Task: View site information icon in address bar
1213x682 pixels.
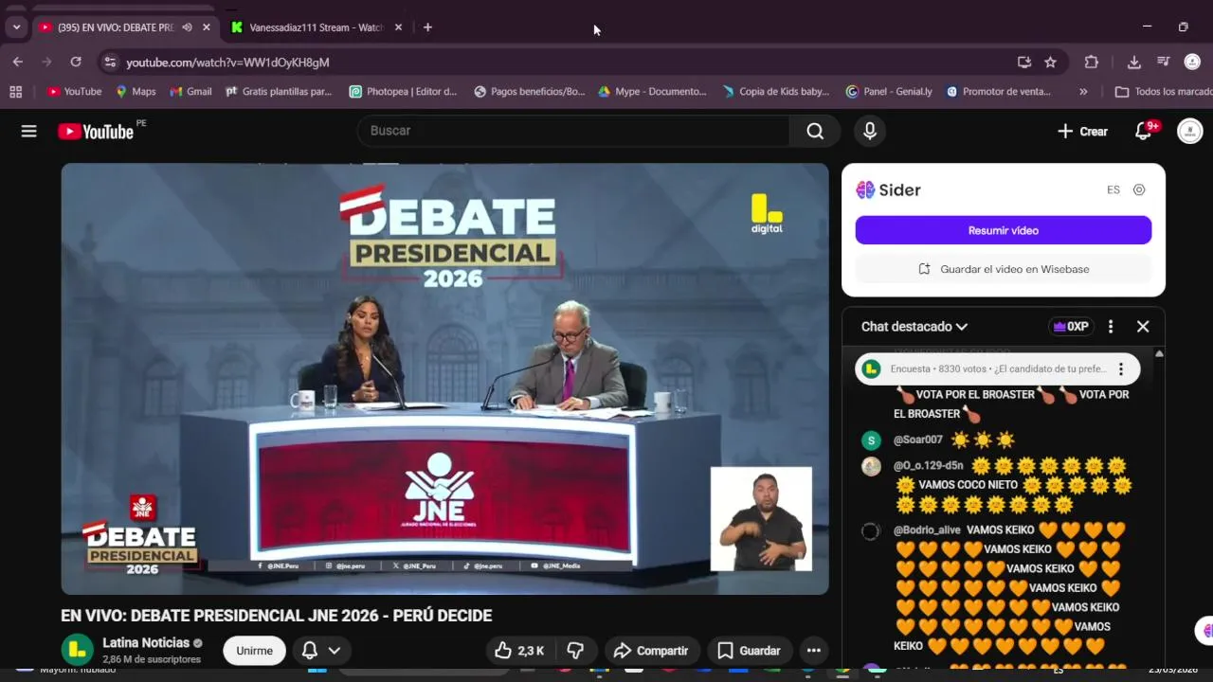Action: coord(110,63)
